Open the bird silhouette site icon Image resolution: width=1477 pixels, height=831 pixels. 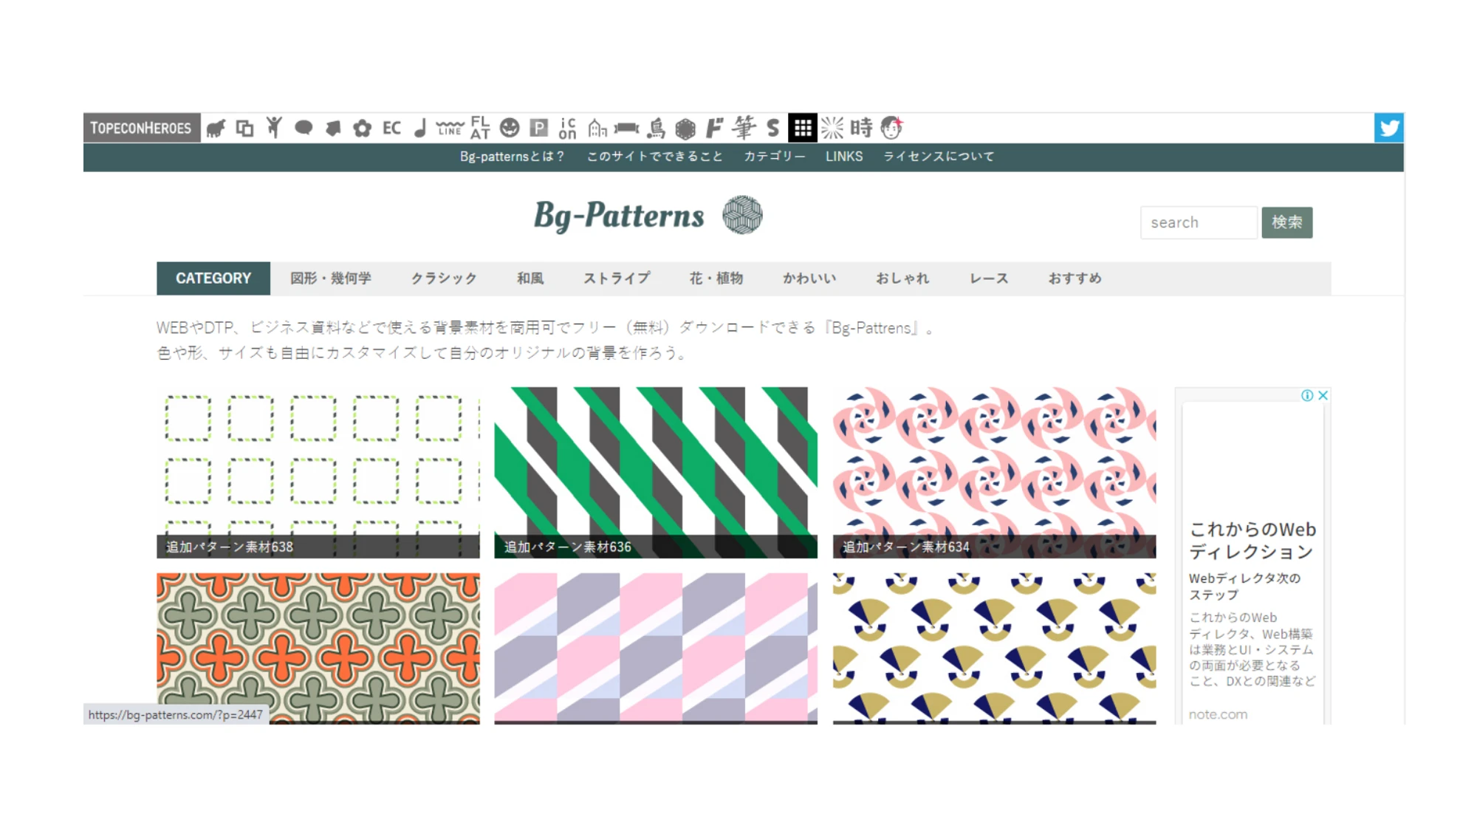coord(656,128)
